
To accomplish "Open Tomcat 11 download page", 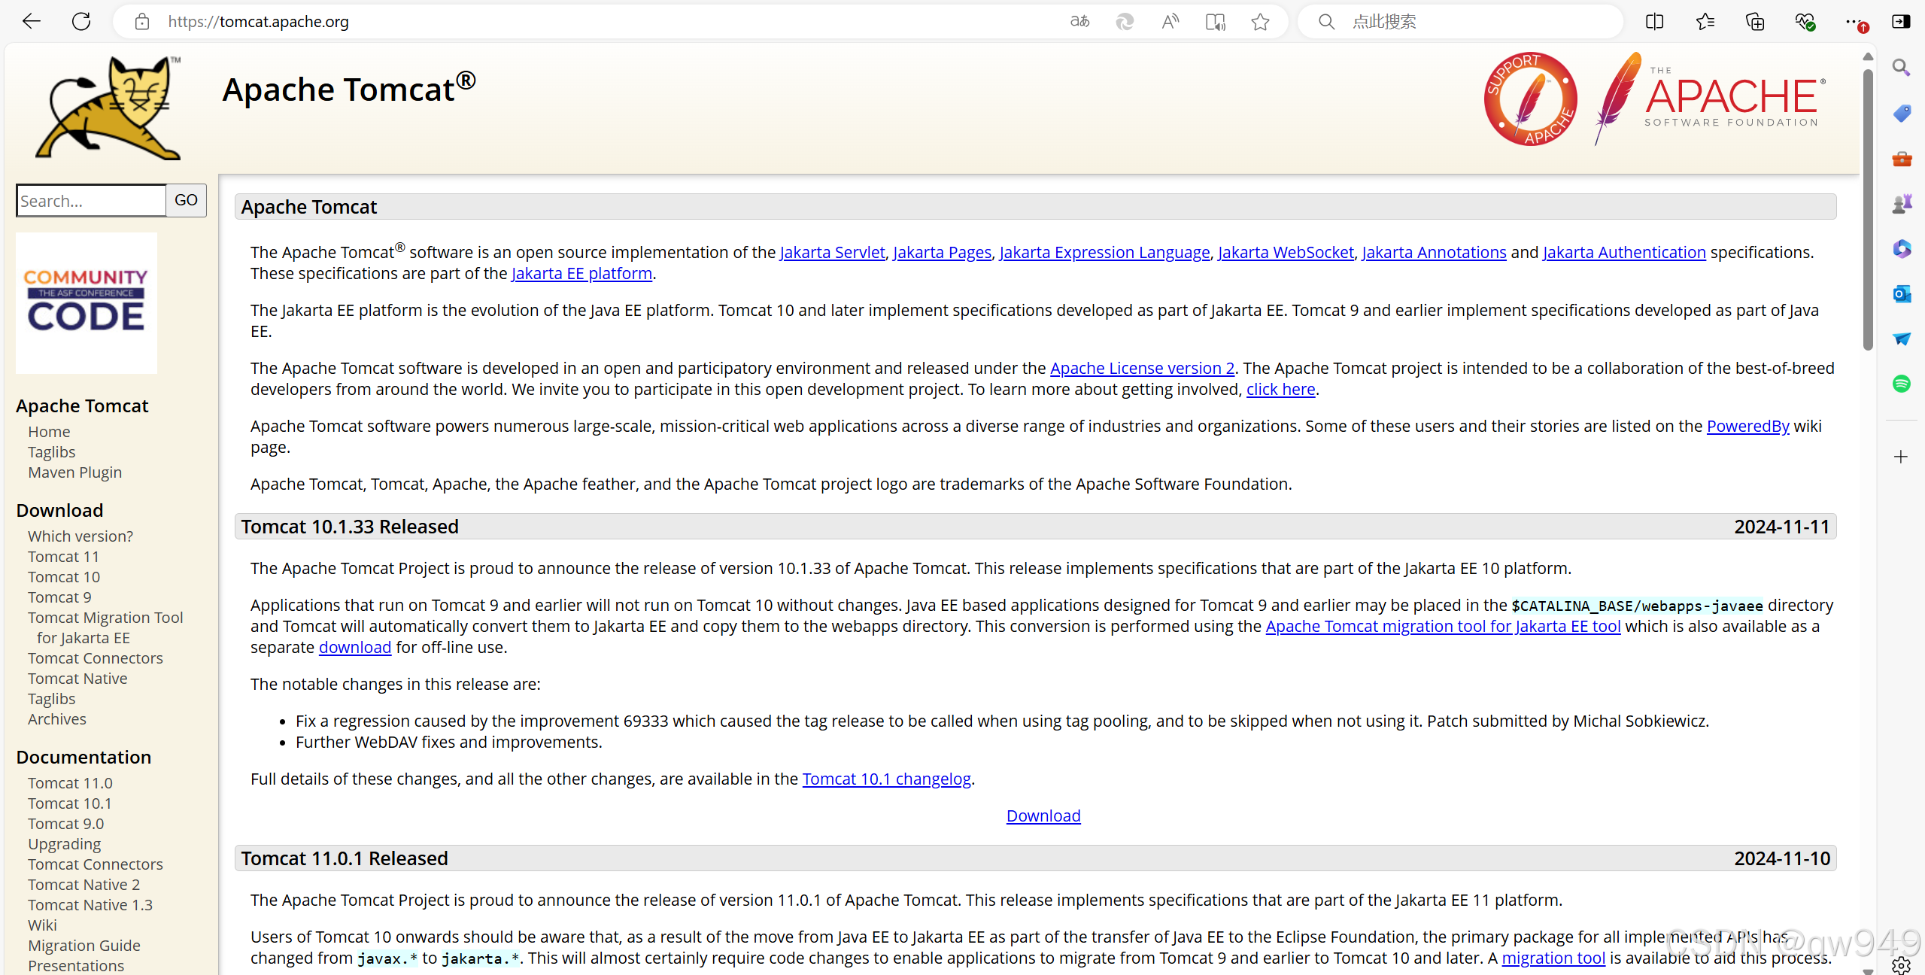I will coord(63,557).
